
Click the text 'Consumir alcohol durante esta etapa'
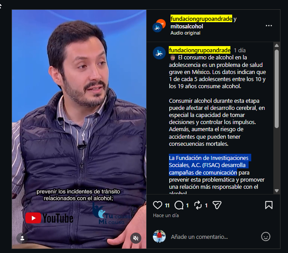[x=214, y=101]
